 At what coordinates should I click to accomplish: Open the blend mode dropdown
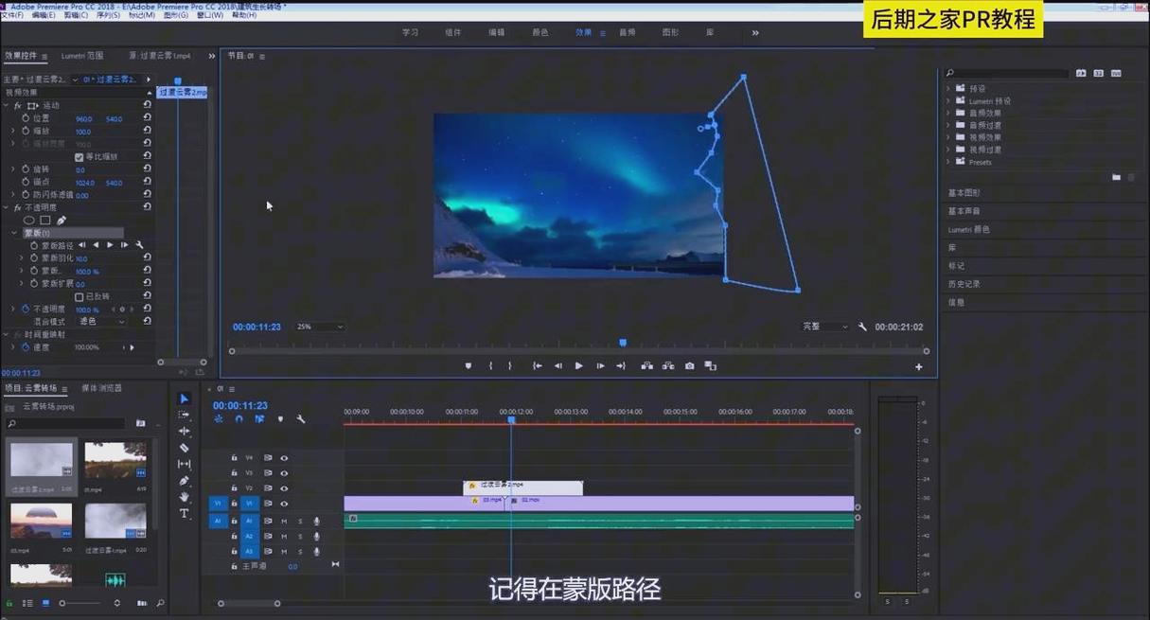(x=102, y=322)
